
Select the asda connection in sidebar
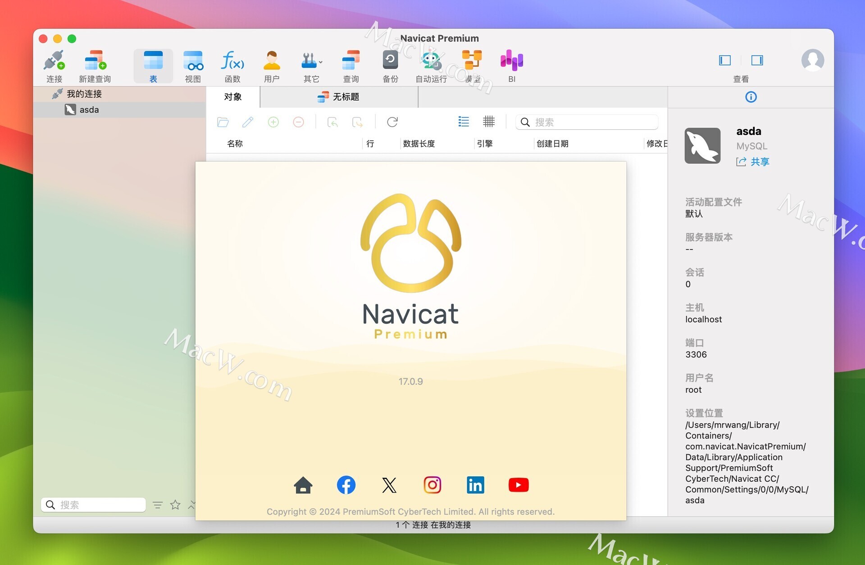pos(119,110)
